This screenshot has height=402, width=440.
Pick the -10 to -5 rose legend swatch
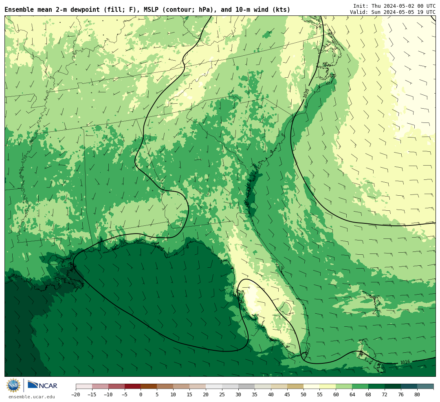[117, 387]
